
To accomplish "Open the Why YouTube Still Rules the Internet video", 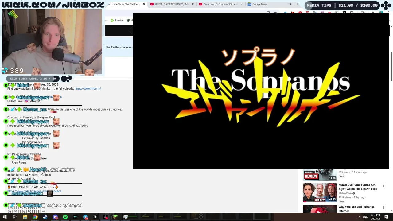I will 356,209.
